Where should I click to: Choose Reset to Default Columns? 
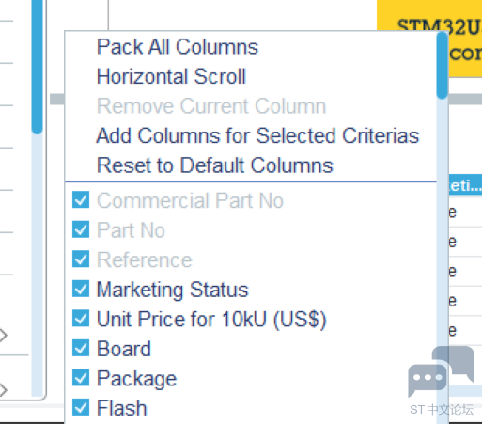(215, 165)
